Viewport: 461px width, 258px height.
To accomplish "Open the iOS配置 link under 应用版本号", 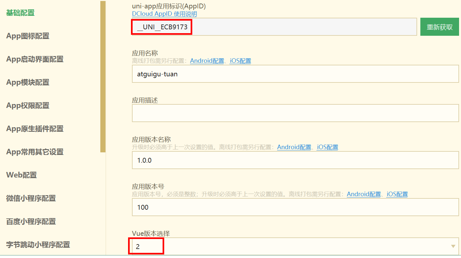I will pyautogui.click(x=397, y=194).
